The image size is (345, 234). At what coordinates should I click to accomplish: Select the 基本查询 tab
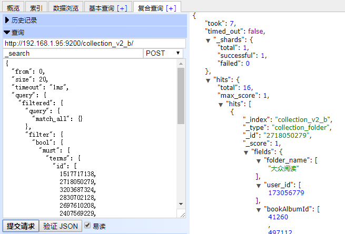pyautogui.click(x=107, y=8)
